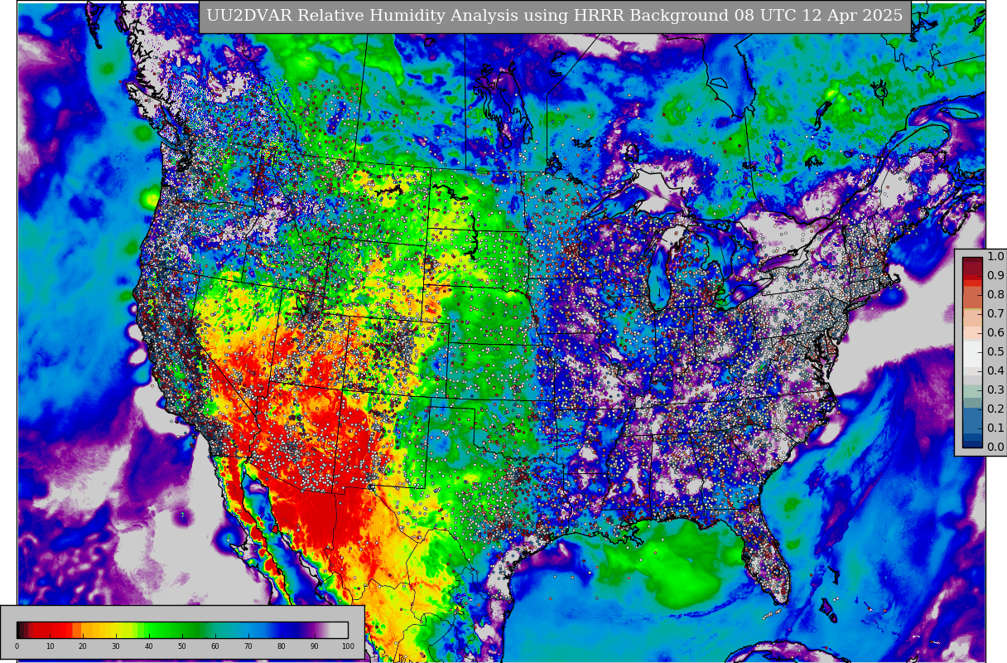Select the dark red swatch at 1.0

[x=972, y=262]
